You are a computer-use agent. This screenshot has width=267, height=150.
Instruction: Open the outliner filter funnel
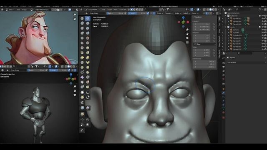pyautogui.click(x=260, y=10)
